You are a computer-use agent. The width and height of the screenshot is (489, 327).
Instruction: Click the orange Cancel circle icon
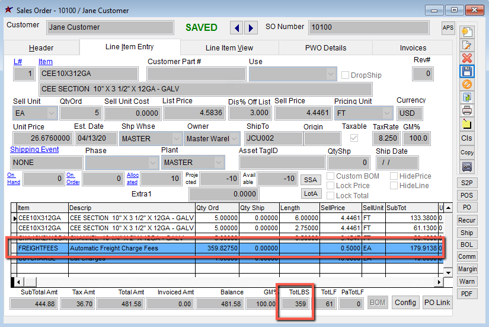467,84
